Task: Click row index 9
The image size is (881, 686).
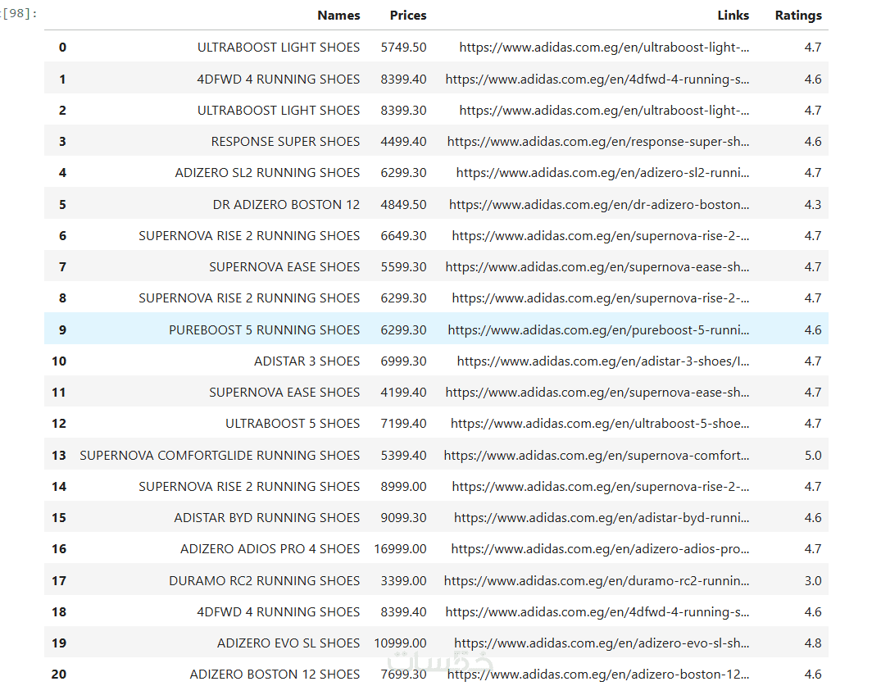Action: click(x=62, y=329)
